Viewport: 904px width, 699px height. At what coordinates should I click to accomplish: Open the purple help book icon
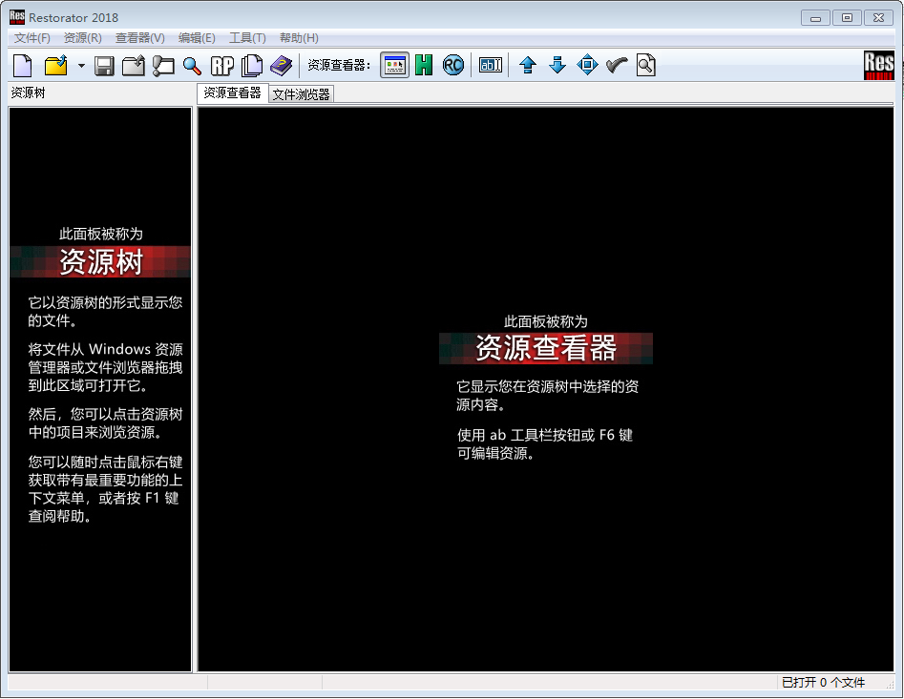(281, 65)
